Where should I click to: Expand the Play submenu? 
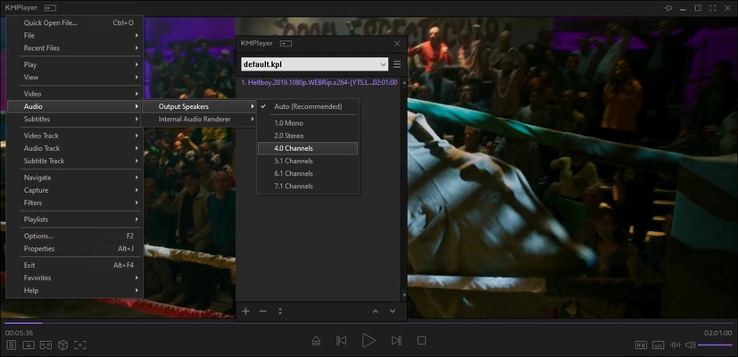tap(75, 64)
